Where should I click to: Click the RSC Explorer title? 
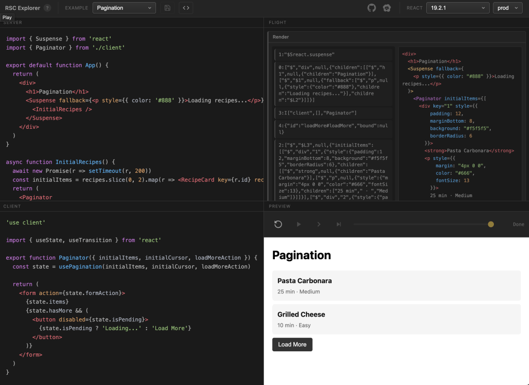22,8
